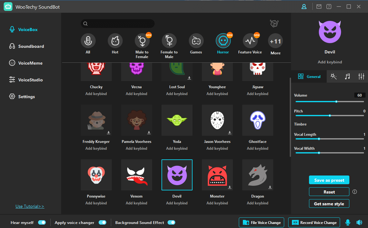
Task: Turn off Background Sound Effect toggle
Action: coord(171,222)
